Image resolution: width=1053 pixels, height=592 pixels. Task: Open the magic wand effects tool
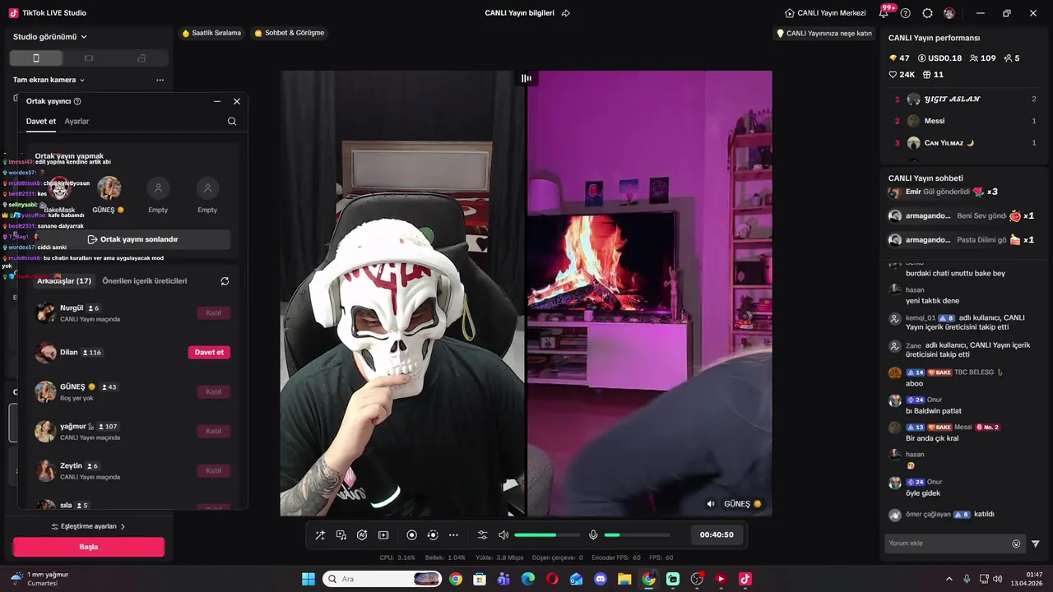(320, 535)
